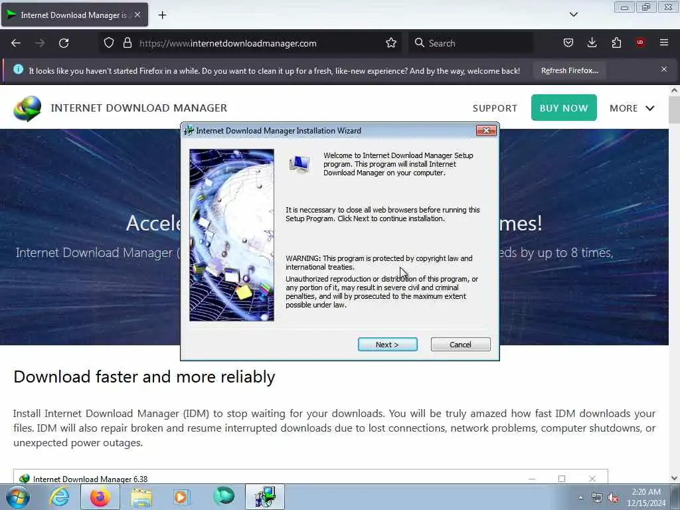The width and height of the screenshot is (680, 510).
Task: Click the Refresh Firefox button
Action: [x=569, y=70]
